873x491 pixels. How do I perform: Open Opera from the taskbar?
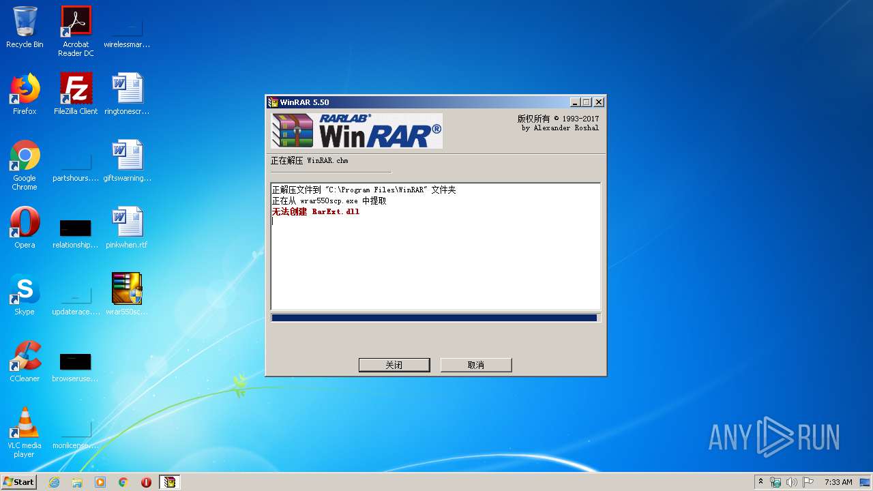[x=146, y=482]
